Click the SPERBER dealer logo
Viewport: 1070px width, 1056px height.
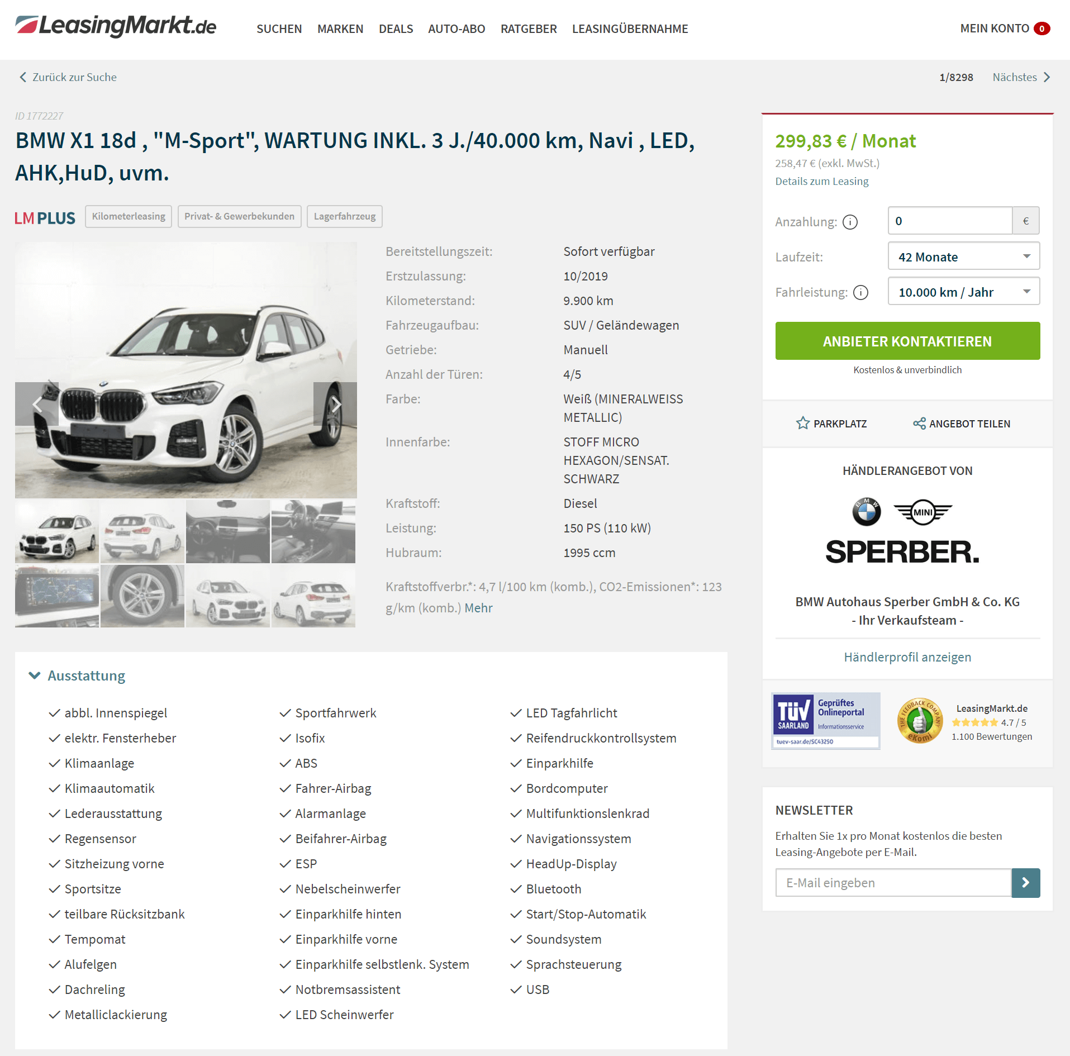click(x=902, y=551)
